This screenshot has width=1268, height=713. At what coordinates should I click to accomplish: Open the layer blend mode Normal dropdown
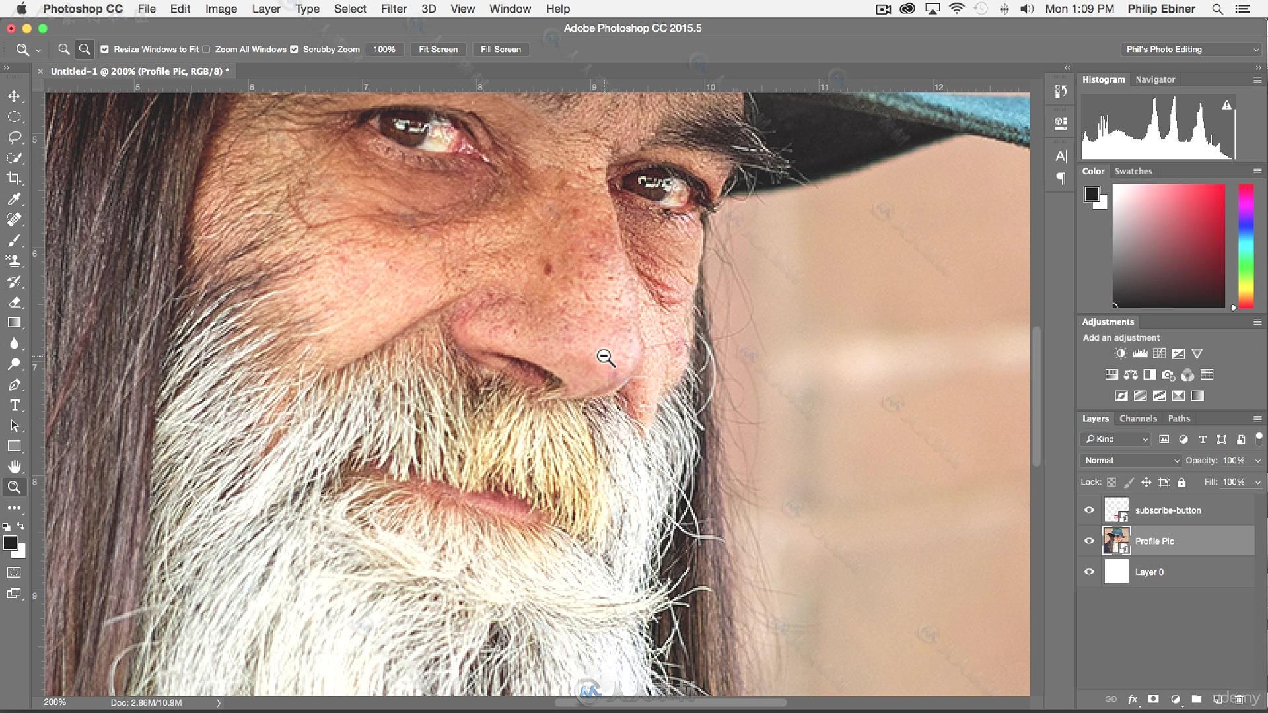1131,461
